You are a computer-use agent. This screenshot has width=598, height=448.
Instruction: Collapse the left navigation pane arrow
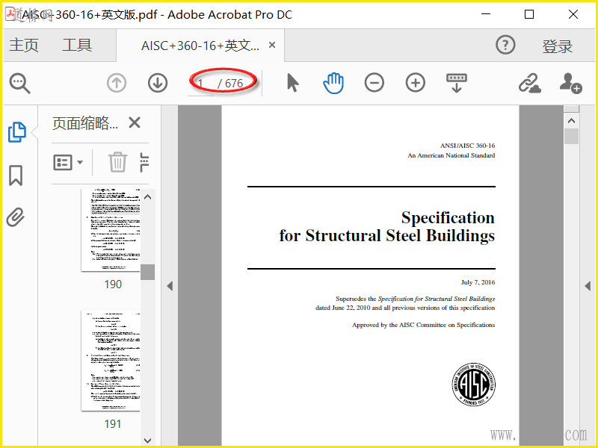click(170, 286)
